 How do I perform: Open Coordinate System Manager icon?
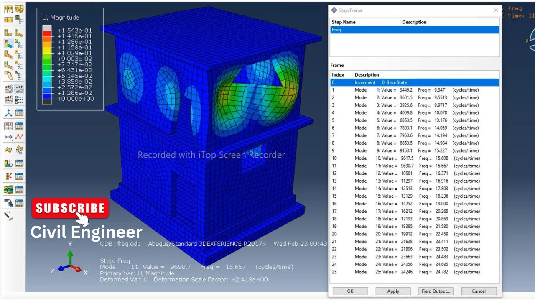(x=19, y=113)
